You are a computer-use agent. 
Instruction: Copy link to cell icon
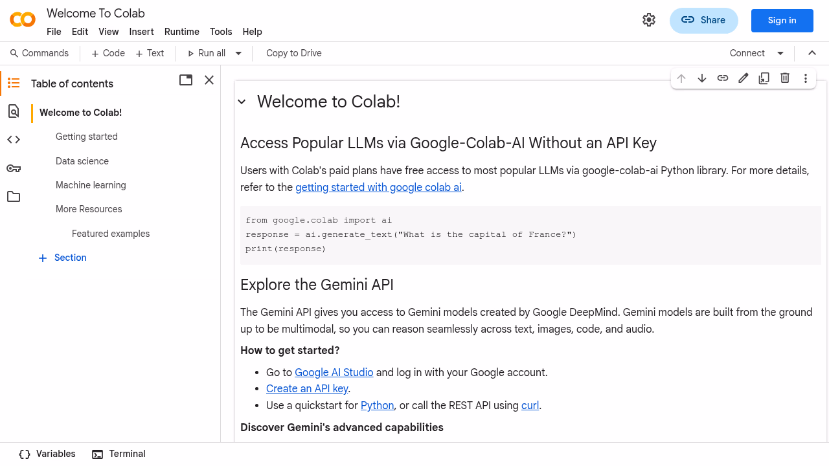(x=723, y=78)
